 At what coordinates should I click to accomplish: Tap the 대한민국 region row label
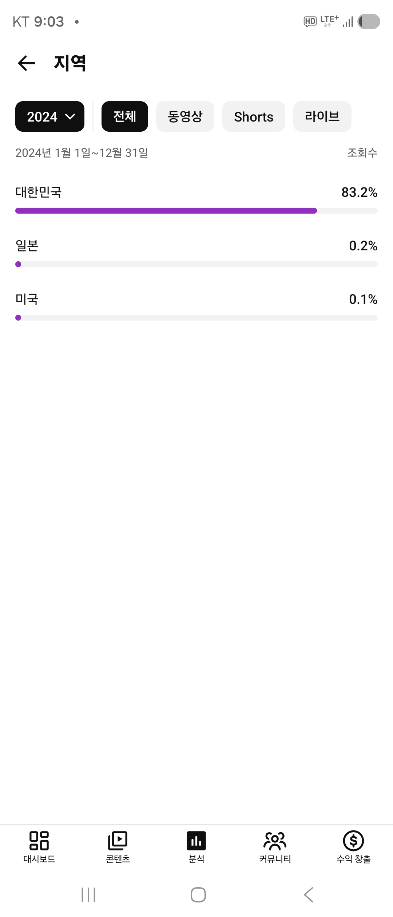coord(39,192)
